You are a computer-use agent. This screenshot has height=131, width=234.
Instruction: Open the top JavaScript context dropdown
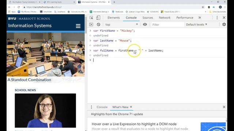[x=121, y=24]
